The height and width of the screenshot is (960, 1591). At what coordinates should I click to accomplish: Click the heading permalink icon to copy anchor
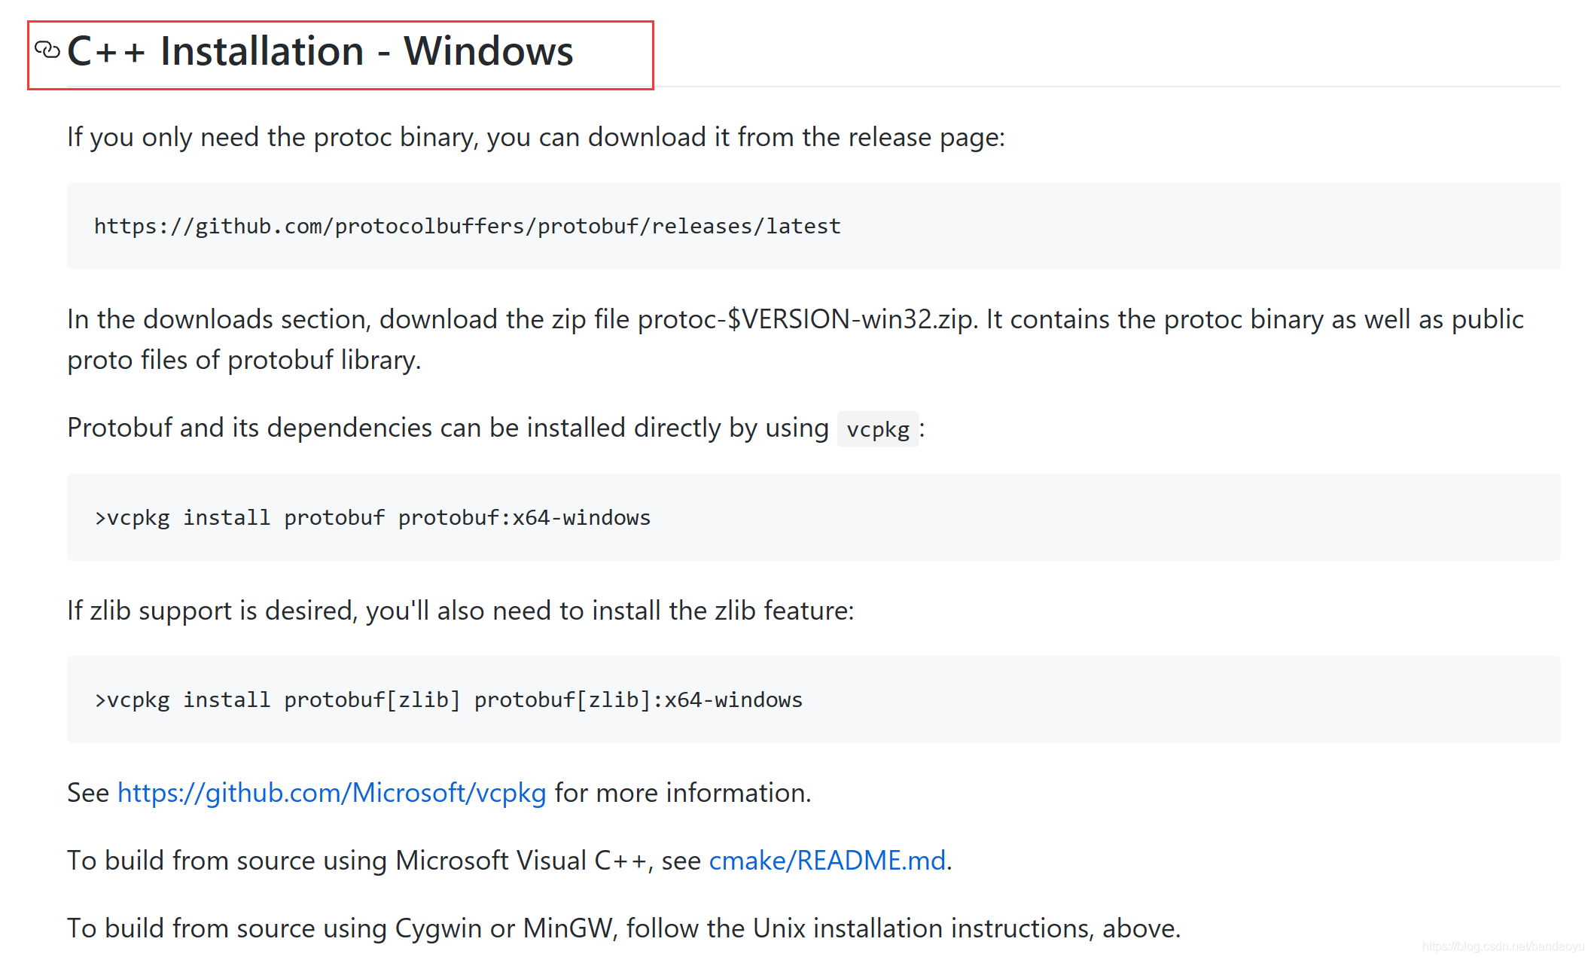click(47, 50)
